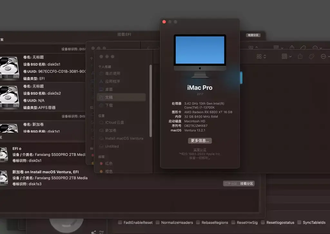Click the serial number C02TRJZWHX87
The height and width of the screenshot is (234, 330).
(x=196, y=126)
